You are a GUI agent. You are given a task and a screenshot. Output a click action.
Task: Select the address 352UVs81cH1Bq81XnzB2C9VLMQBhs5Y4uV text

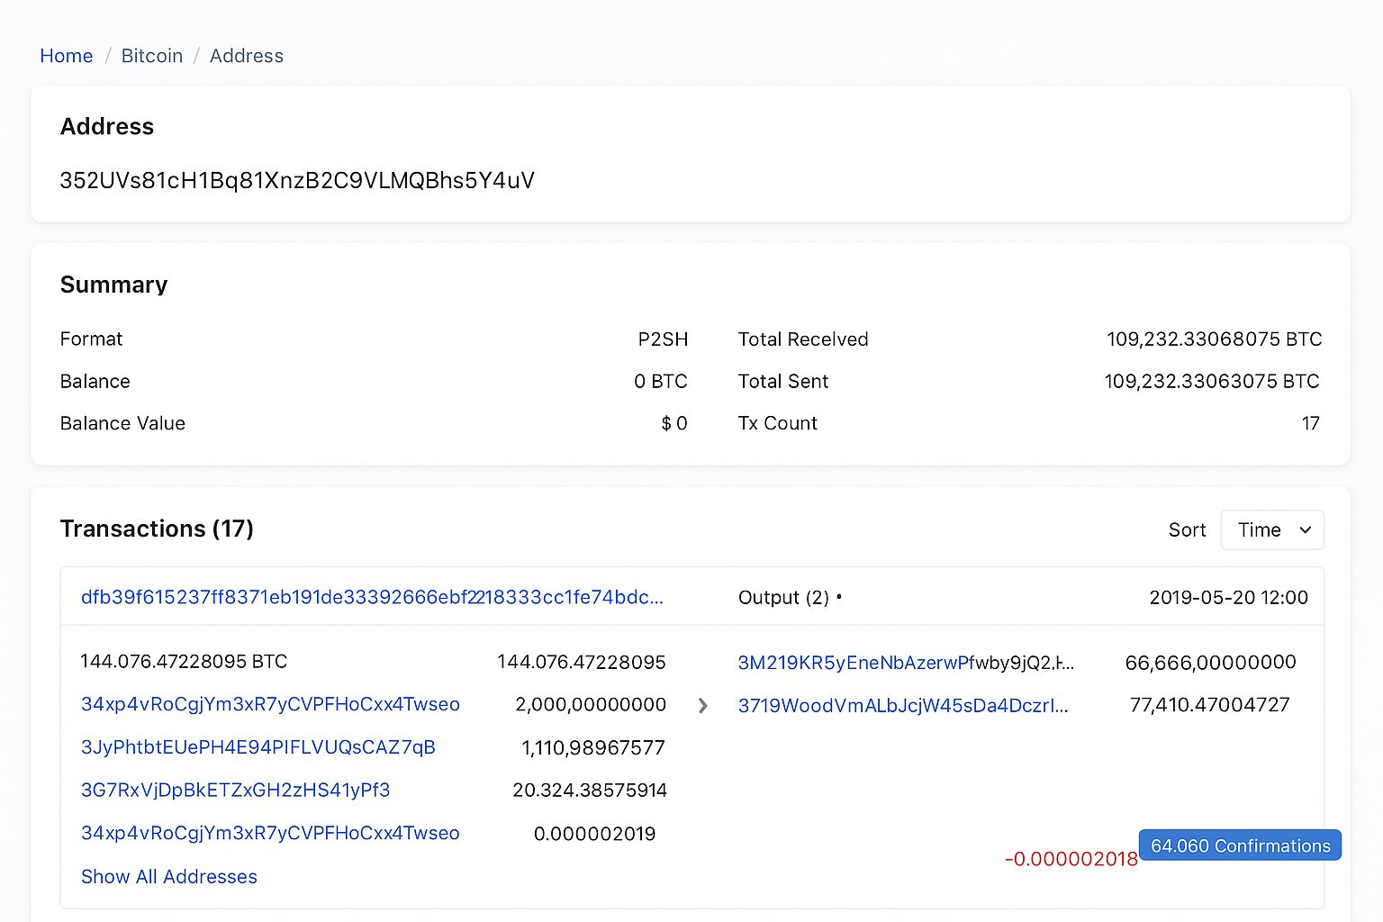coord(296,180)
